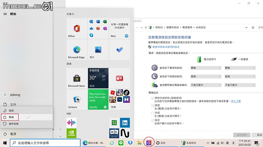The height and width of the screenshot is (147, 263).
Task: Choose 關機 (Shut down) from the power menu
Action: click(x=27, y=117)
